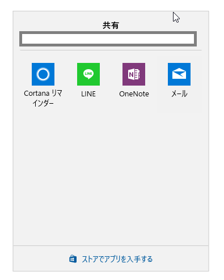Open the メール envelope icon

[179, 74]
